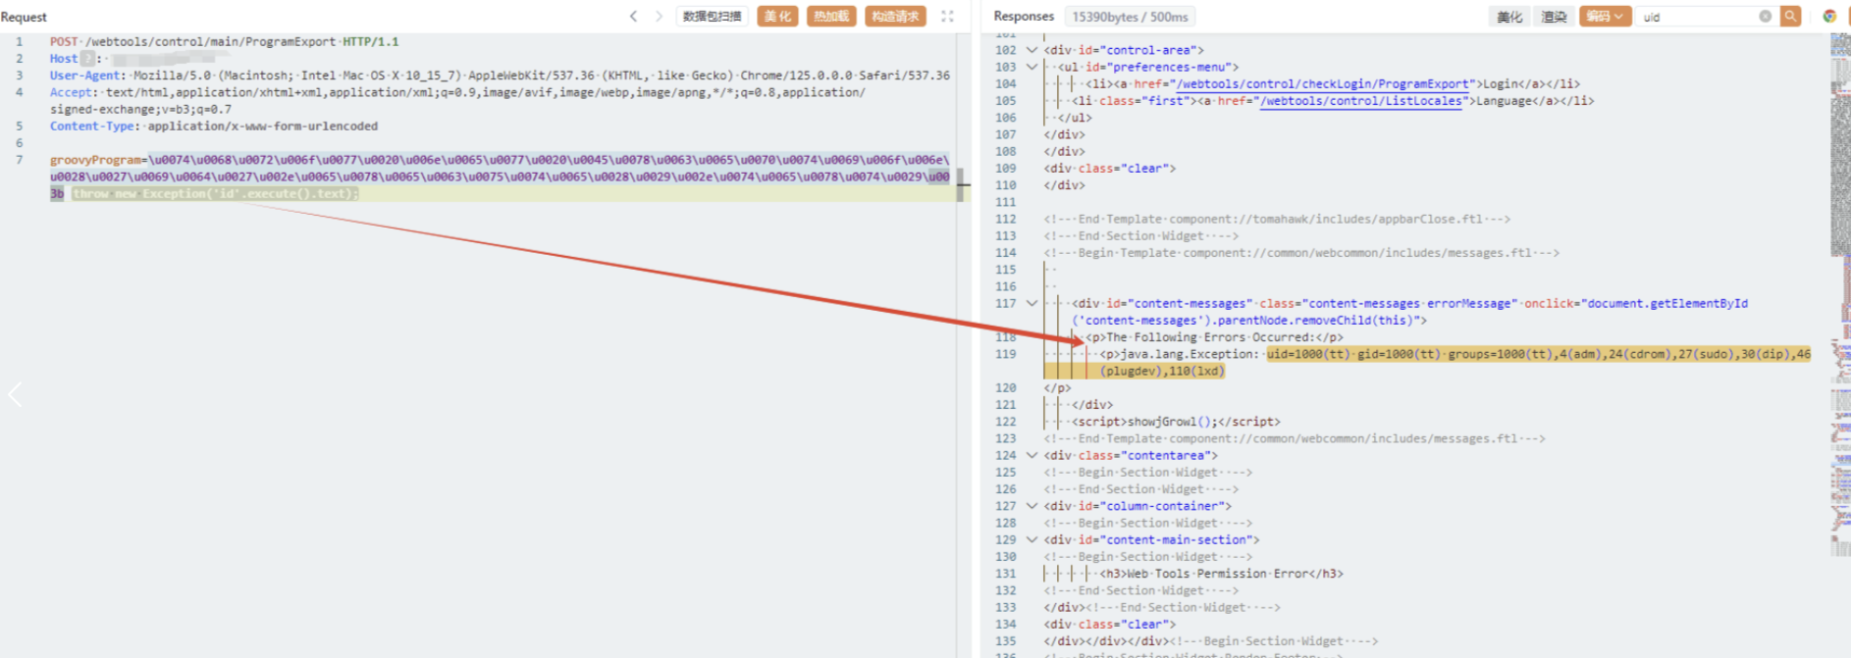Click the Responses panel title
This screenshot has height=658, width=1851.
click(x=1024, y=16)
